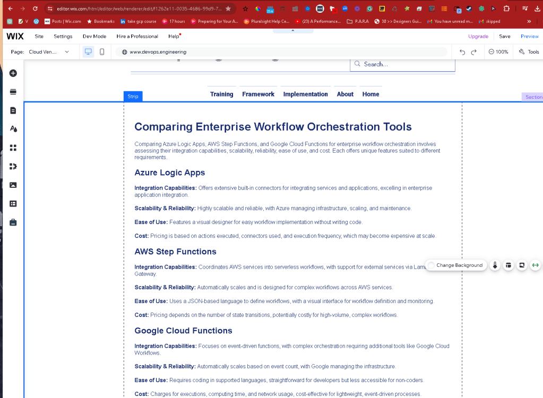This screenshot has height=398, width=543.
Task: Open the Grammarly extension icon
Action: coord(370,8)
